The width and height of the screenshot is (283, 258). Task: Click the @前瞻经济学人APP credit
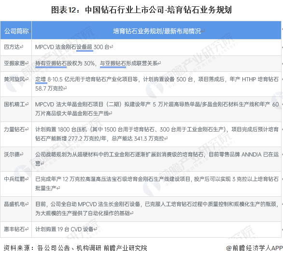coord(255,248)
